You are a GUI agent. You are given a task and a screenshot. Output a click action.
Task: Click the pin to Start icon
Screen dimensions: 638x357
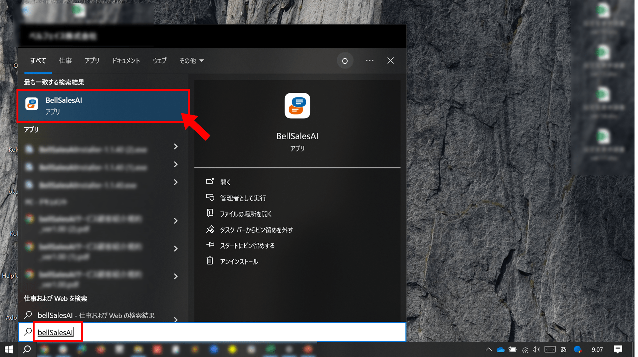(210, 245)
